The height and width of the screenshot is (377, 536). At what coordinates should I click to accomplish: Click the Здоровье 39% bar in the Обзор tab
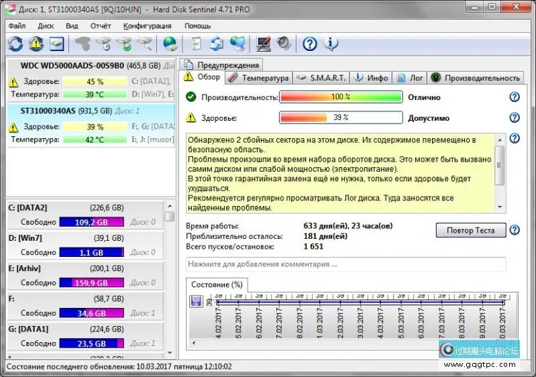tap(341, 118)
